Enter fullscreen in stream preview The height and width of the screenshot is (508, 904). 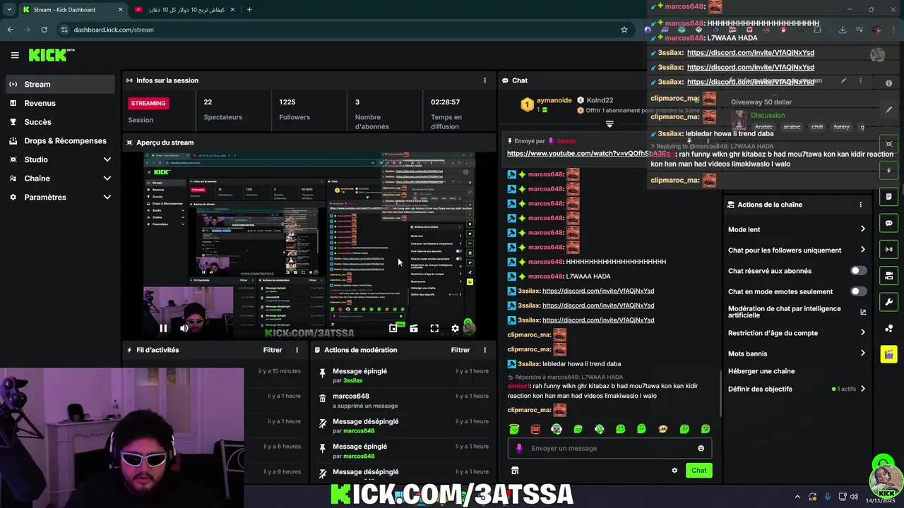(434, 328)
